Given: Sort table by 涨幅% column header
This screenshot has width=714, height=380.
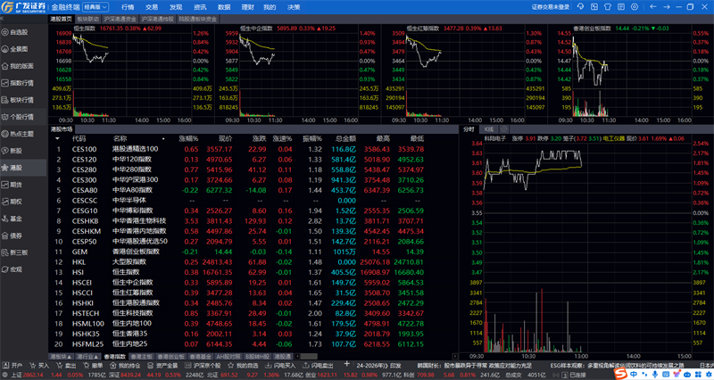Looking at the screenshot, I should click(x=188, y=138).
